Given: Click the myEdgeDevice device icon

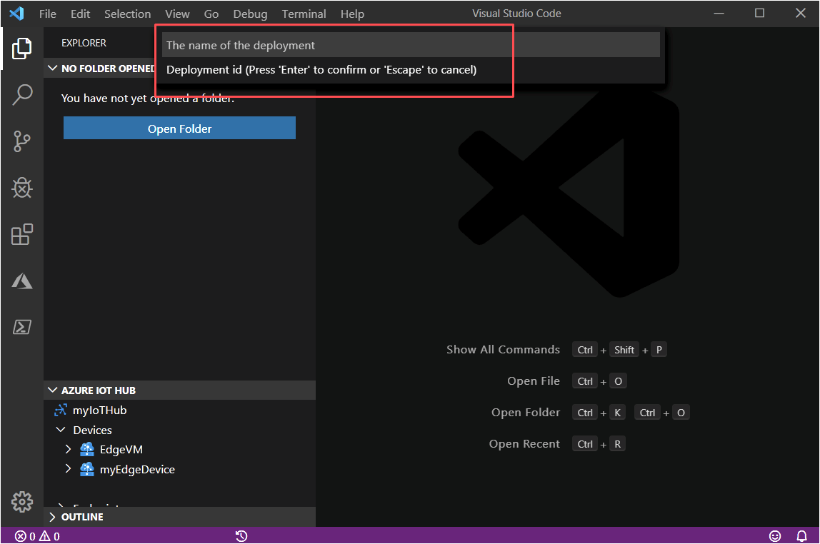Looking at the screenshot, I should (87, 469).
